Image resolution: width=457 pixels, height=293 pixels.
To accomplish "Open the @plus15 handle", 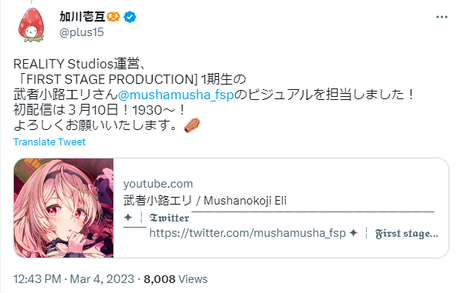I will [x=82, y=32].
